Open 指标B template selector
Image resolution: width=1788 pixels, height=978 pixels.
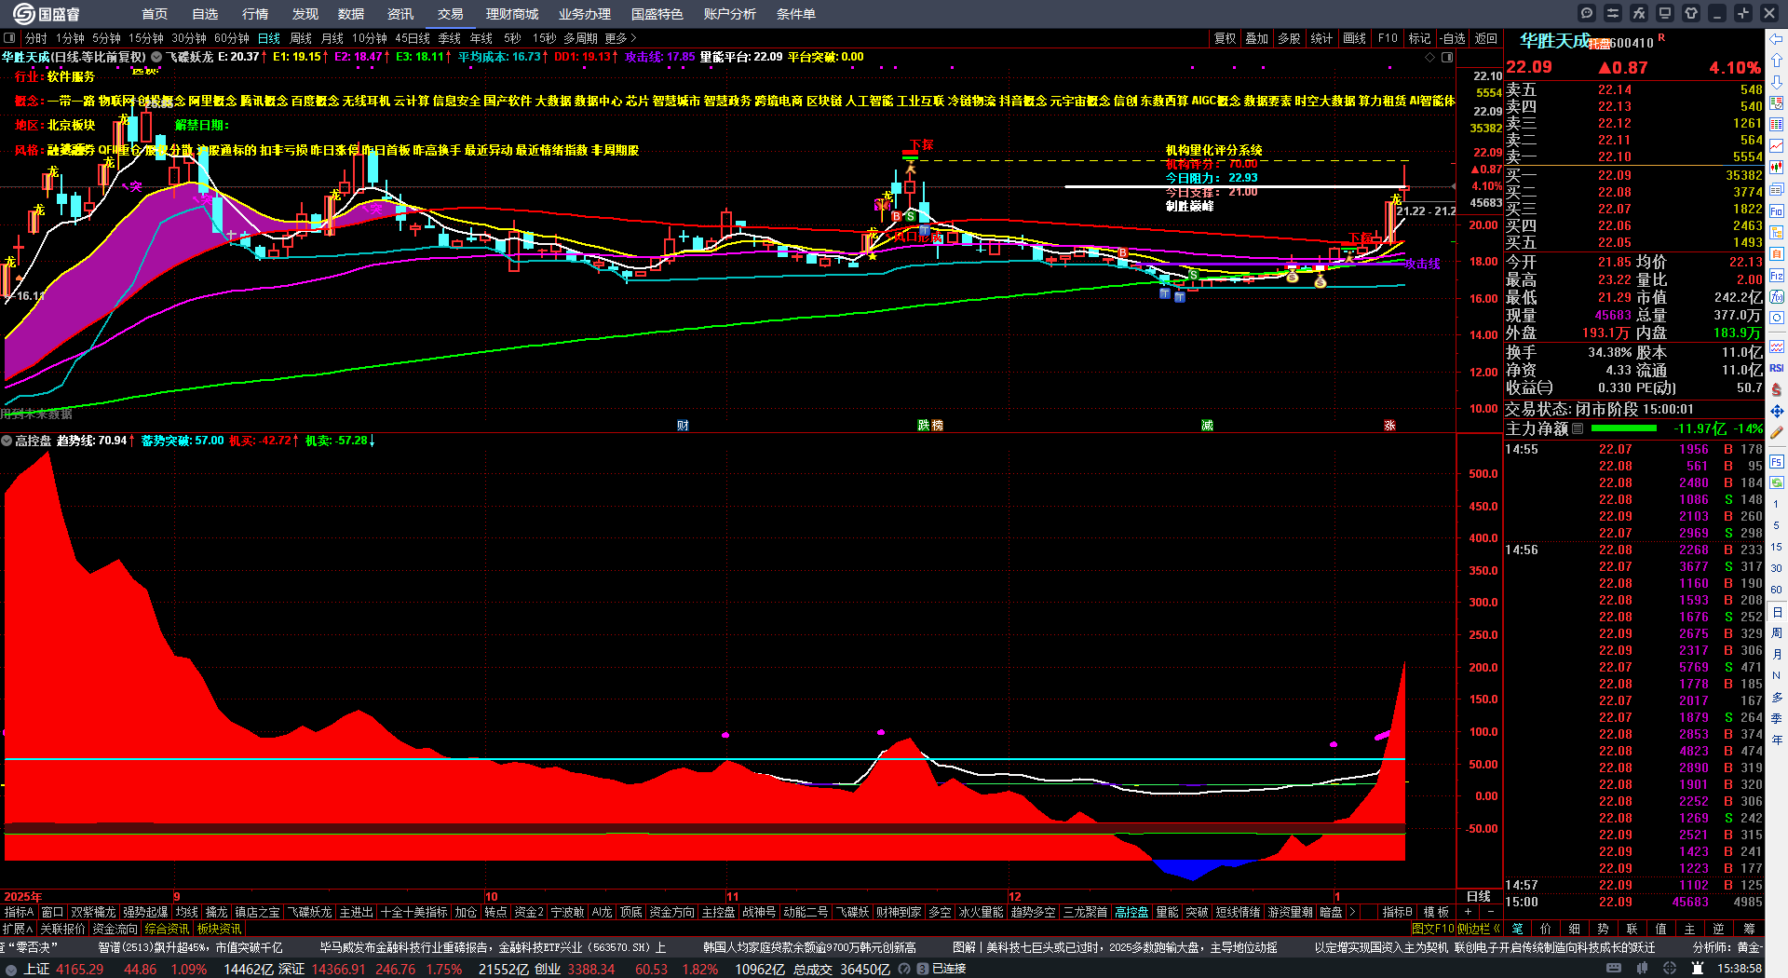coord(1397,912)
